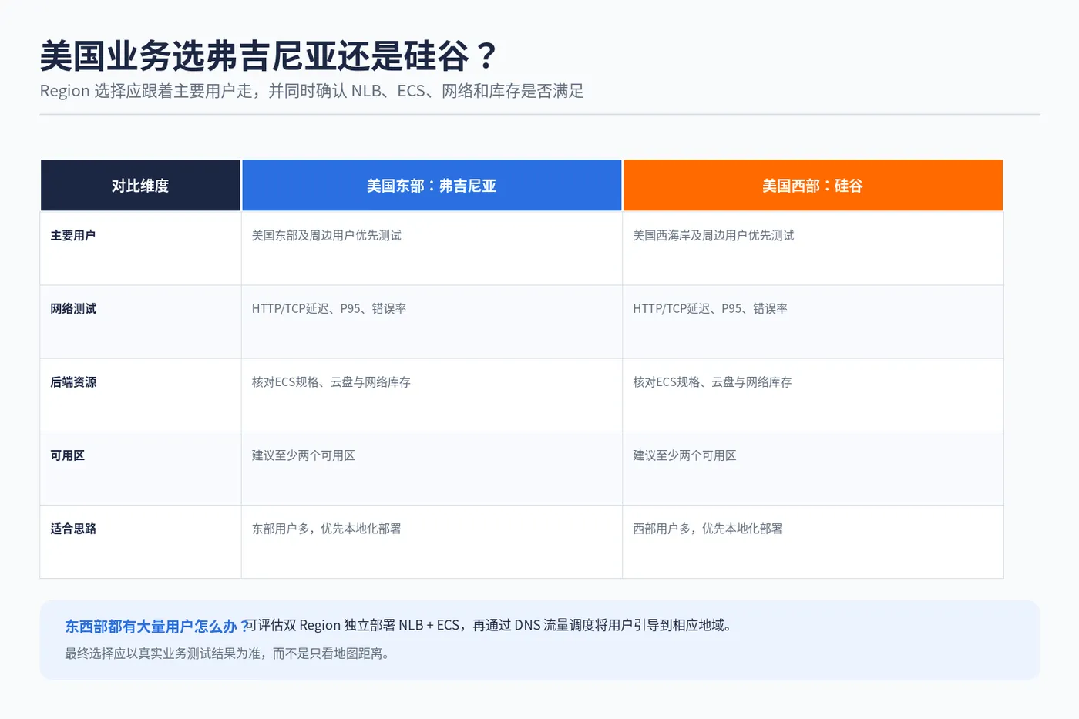Viewport: 1079px width, 719px height.
Task: Select the 后端资源 row label
Action: [x=73, y=381]
